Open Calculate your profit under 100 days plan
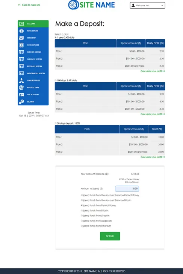The image size is (183, 274). point(153,114)
